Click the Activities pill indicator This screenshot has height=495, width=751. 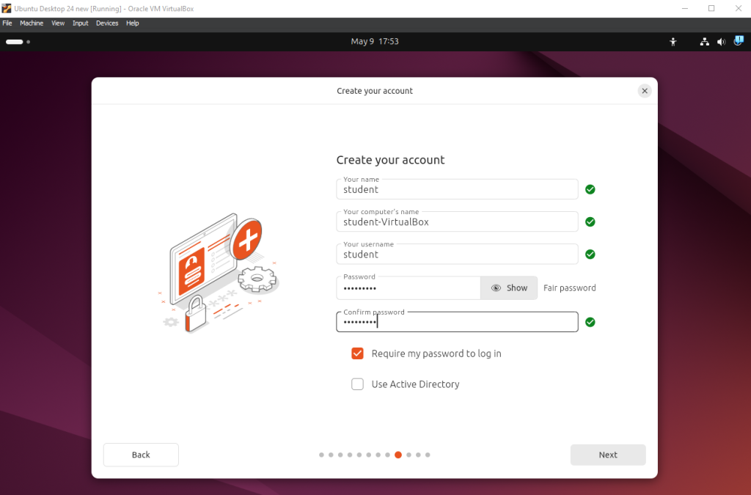point(15,42)
